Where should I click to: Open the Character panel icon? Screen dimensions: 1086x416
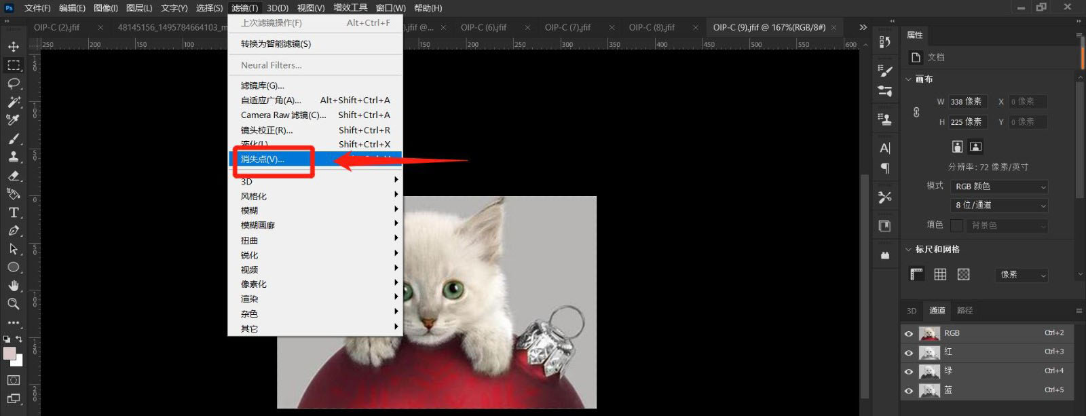click(884, 148)
